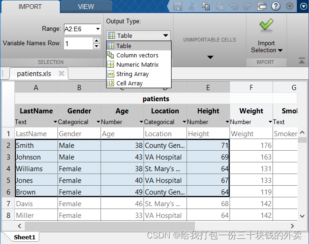Expand the Unimportable Cells dropdown arrow

pos(210,57)
